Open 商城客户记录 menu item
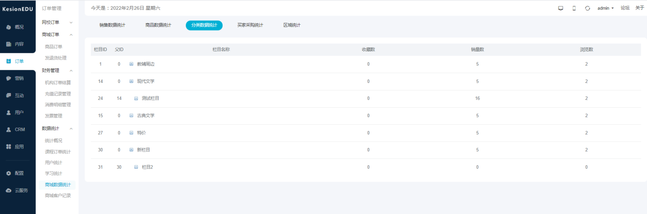 click(x=58, y=196)
